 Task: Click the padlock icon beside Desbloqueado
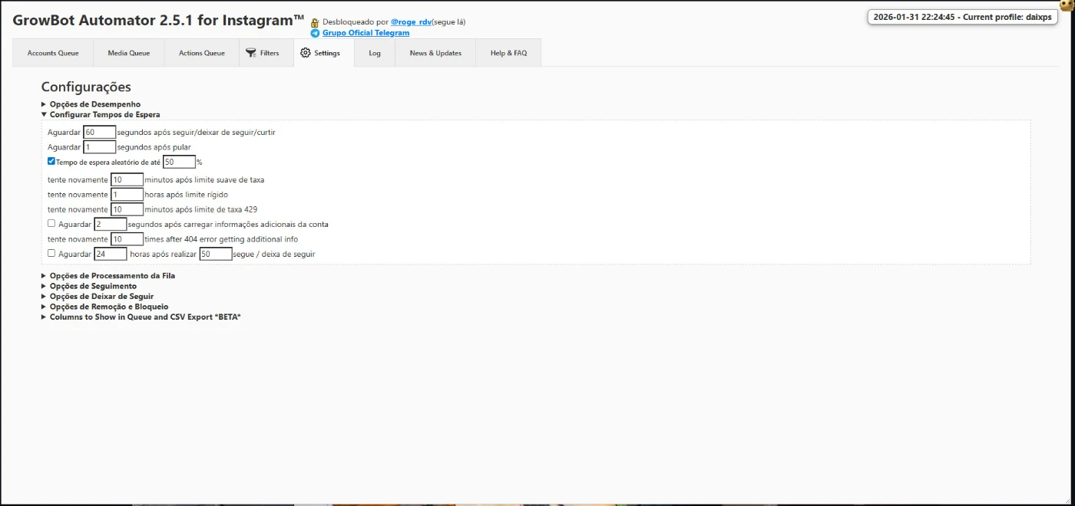click(x=315, y=22)
